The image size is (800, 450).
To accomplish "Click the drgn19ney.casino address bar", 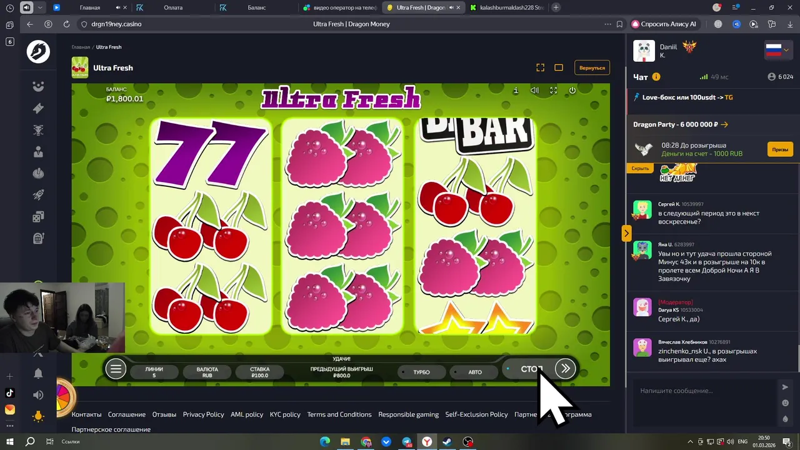I will coord(116,24).
